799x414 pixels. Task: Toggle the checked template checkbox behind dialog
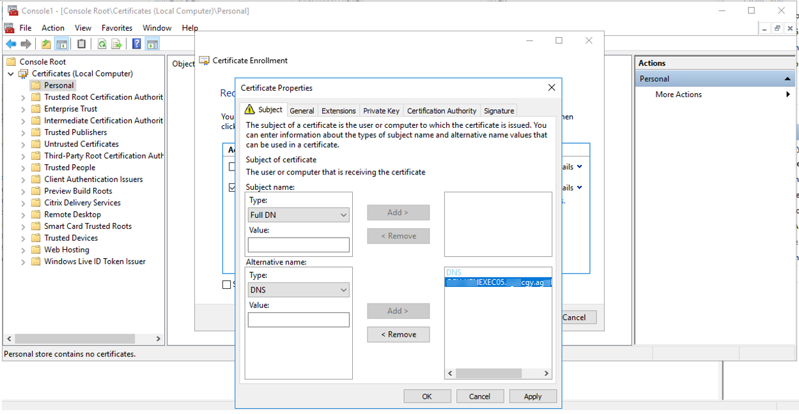(233, 188)
